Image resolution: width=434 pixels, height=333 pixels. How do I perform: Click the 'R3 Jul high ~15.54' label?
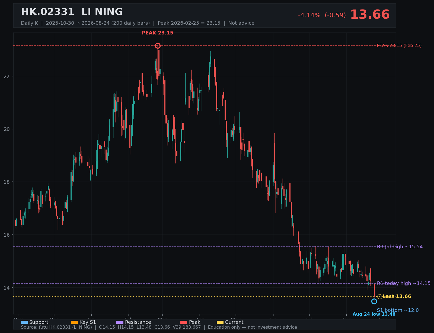[x=400, y=247]
